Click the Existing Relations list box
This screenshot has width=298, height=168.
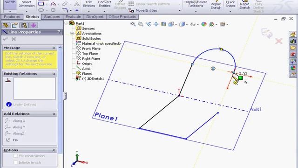pyautogui.click(x=34, y=88)
